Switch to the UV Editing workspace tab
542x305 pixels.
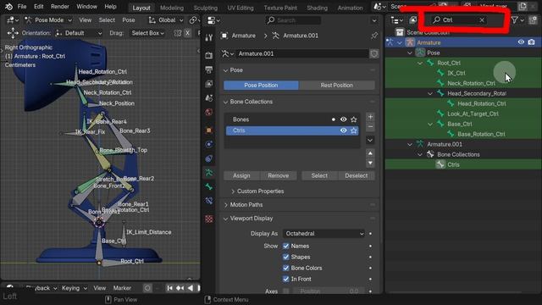point(241,8)
